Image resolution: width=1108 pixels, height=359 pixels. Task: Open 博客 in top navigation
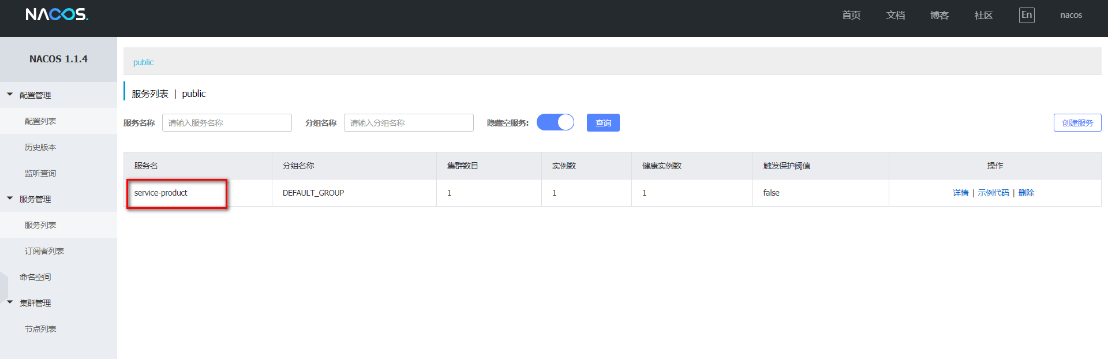[x=939, y=15]
